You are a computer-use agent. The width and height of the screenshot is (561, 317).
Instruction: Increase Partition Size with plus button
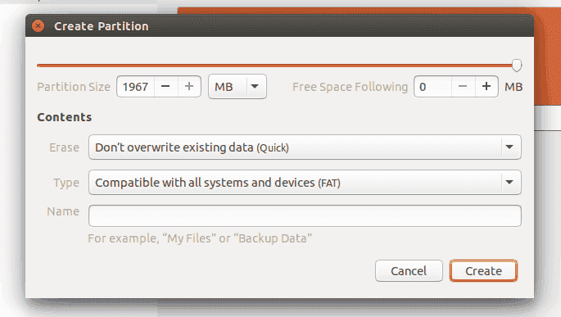[189, 87]
